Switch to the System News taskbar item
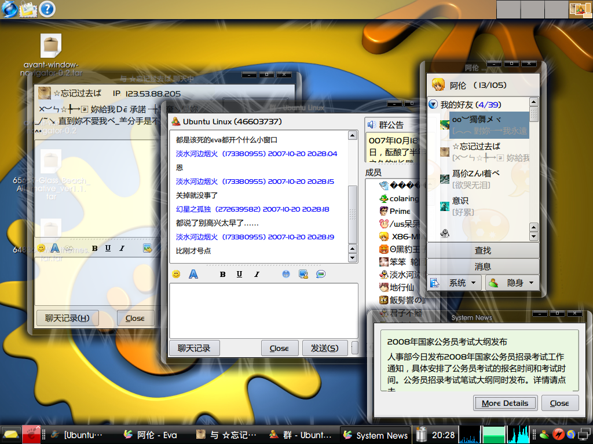 coord(375,435)
